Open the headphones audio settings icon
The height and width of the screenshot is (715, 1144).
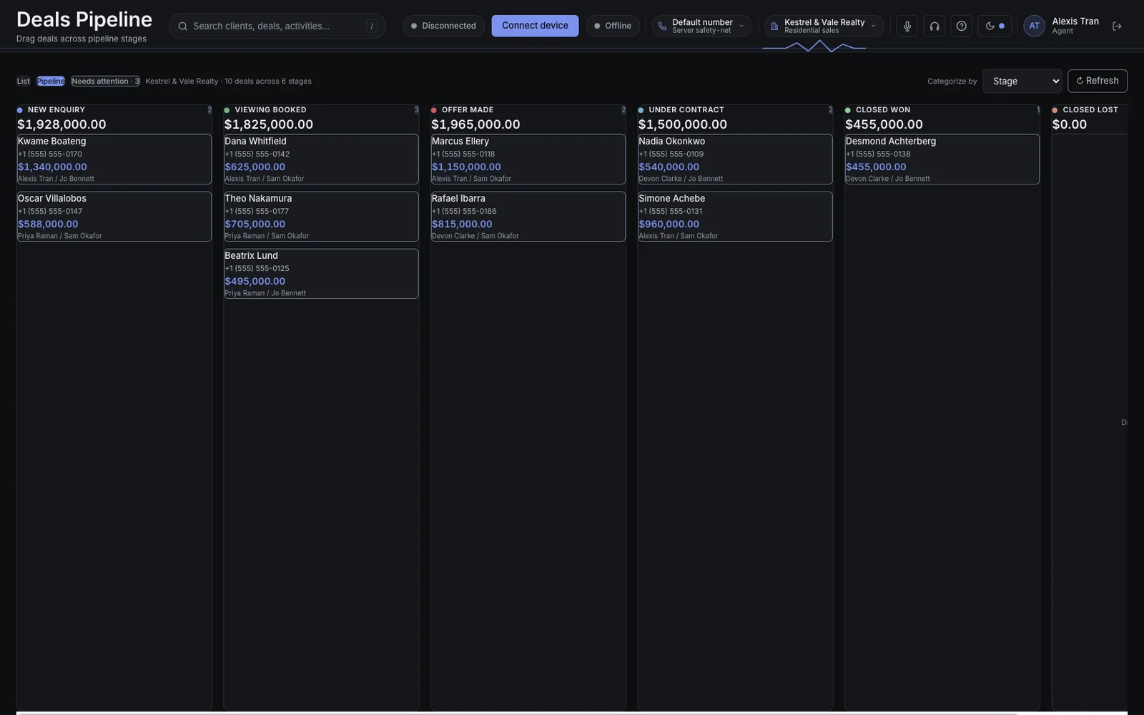934,26
